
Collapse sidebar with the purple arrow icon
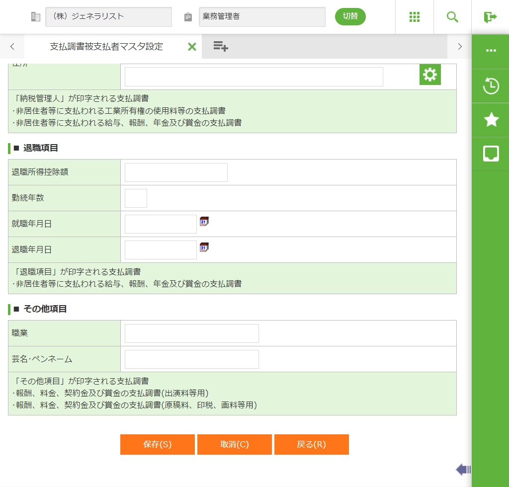pos(463,469)
